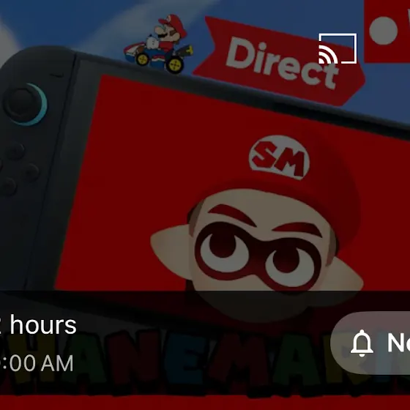Tap the scheduled AM start time
Image resolution: width=410 pixels, height=410 pixels.
tap(37, 363)
